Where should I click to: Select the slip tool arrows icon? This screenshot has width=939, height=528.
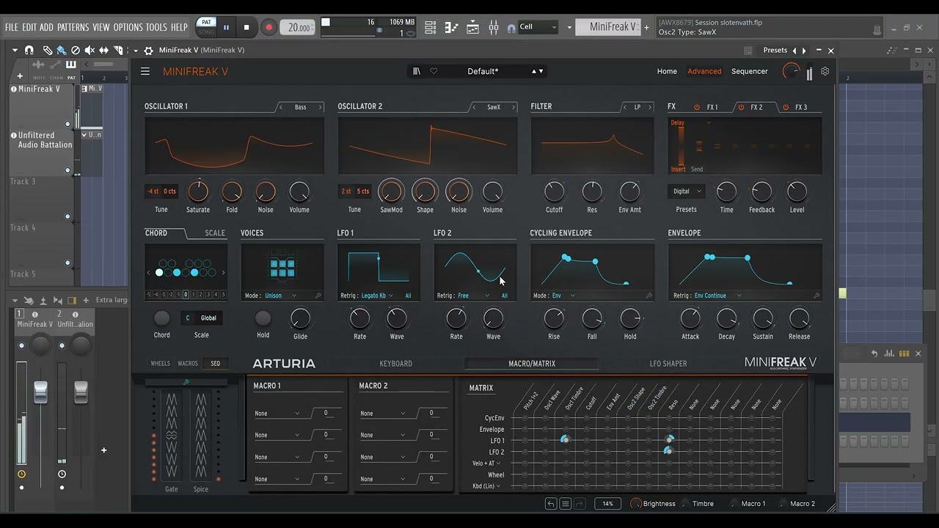click(103, 51)
